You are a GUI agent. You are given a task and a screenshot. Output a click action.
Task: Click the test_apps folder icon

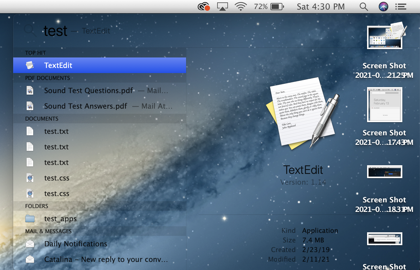(x=30, y=219)
